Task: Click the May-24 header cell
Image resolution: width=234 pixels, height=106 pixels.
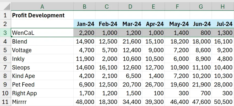Action: point(177,24)
